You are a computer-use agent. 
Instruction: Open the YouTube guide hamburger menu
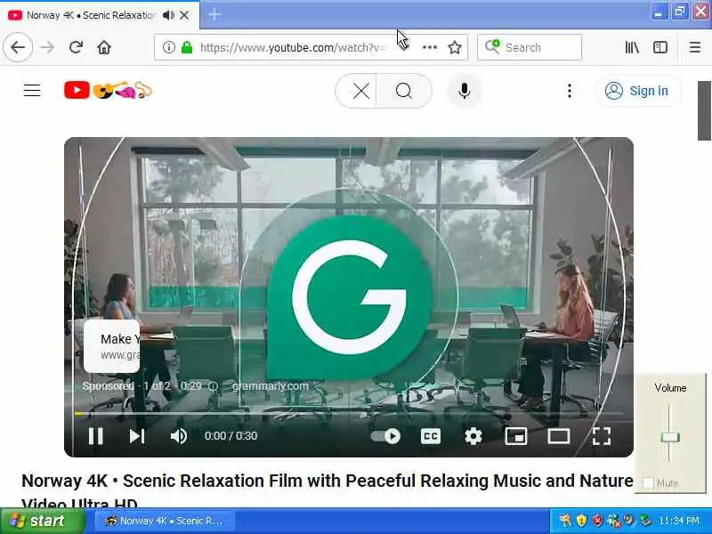[32, 91]
